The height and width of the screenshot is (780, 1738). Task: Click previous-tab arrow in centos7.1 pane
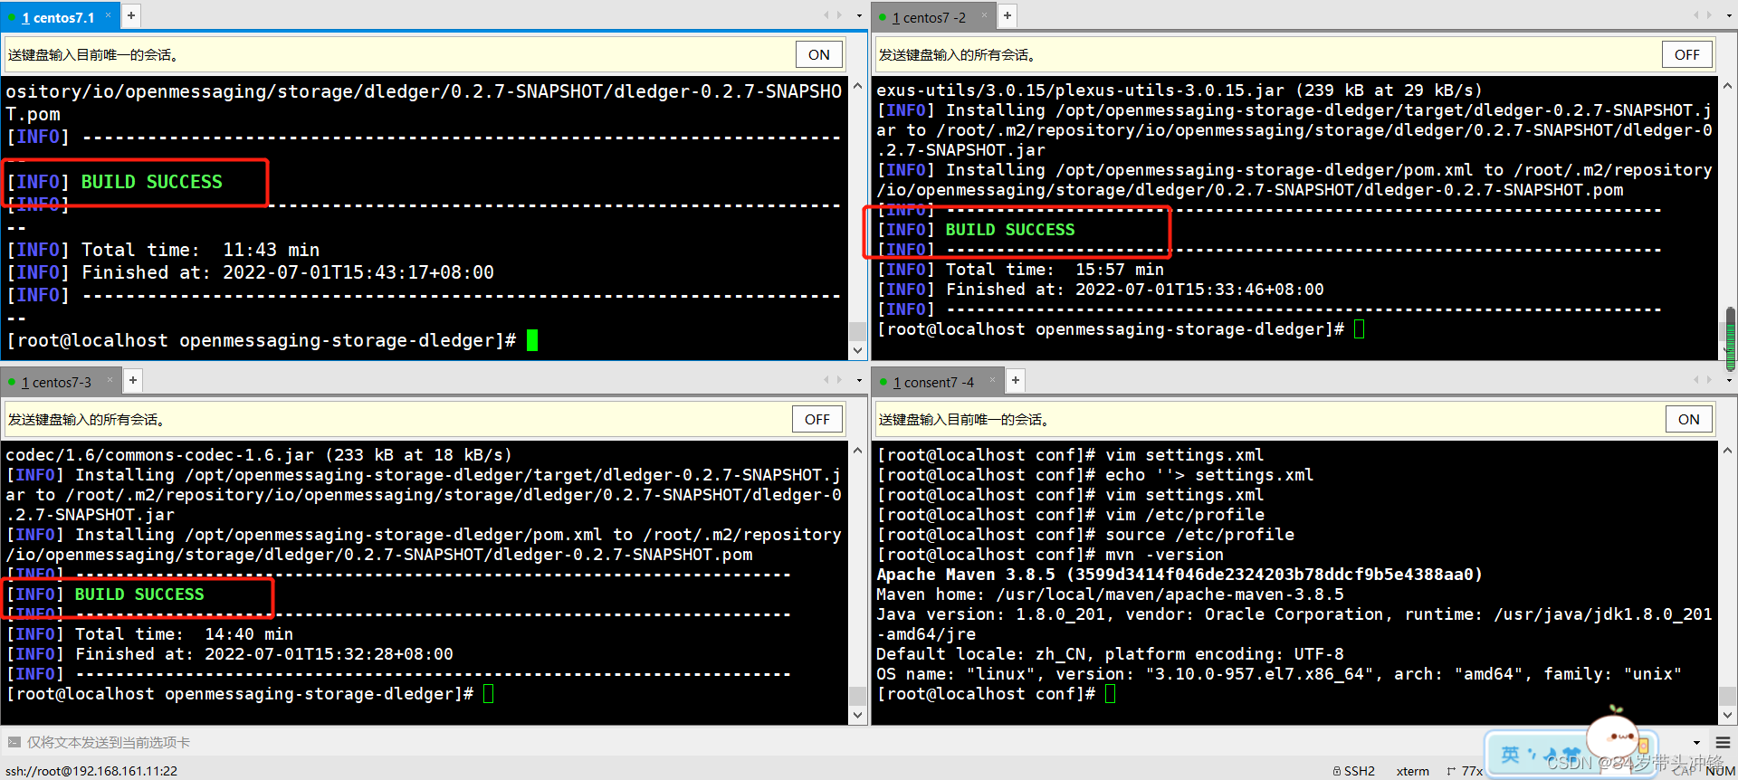826,14
